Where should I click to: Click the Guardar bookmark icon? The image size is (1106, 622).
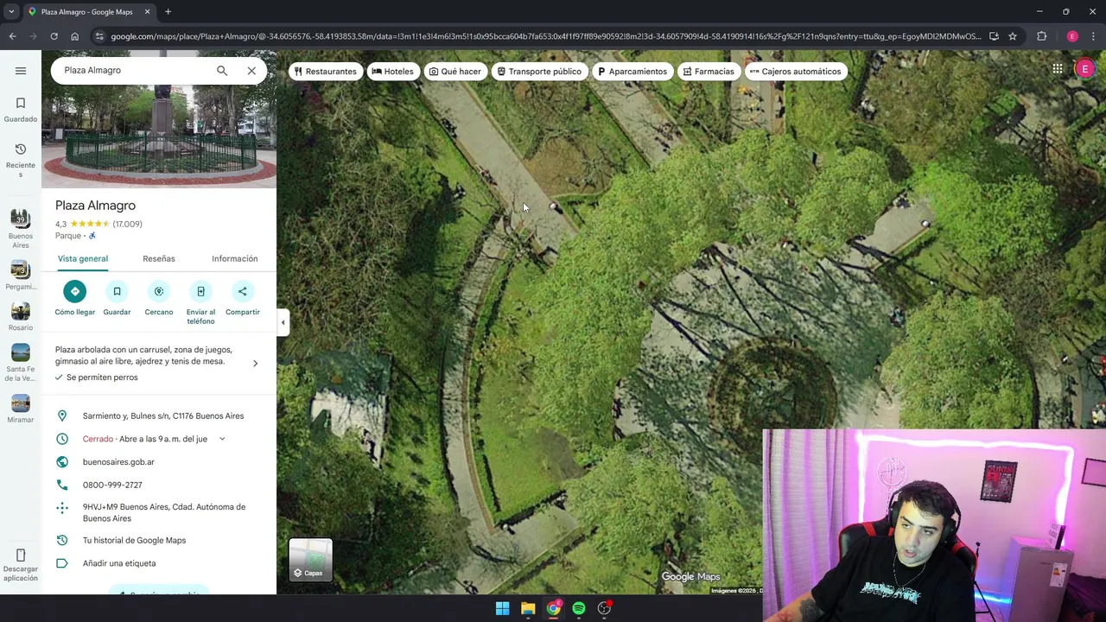click(117, 291)
